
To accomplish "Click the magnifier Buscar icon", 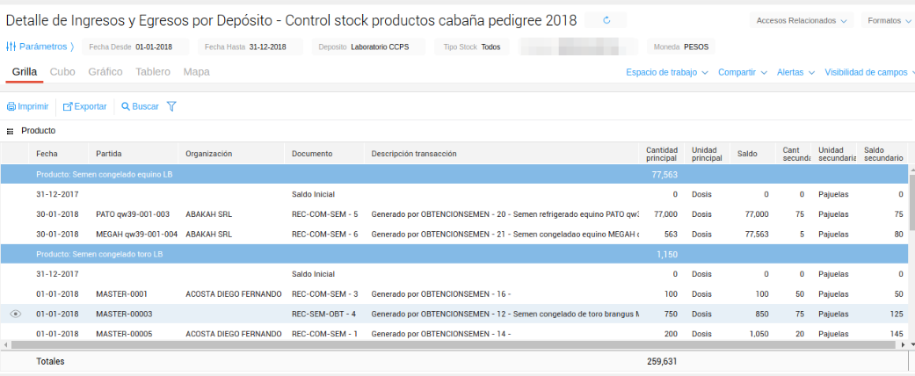I will tap(126, 106).
